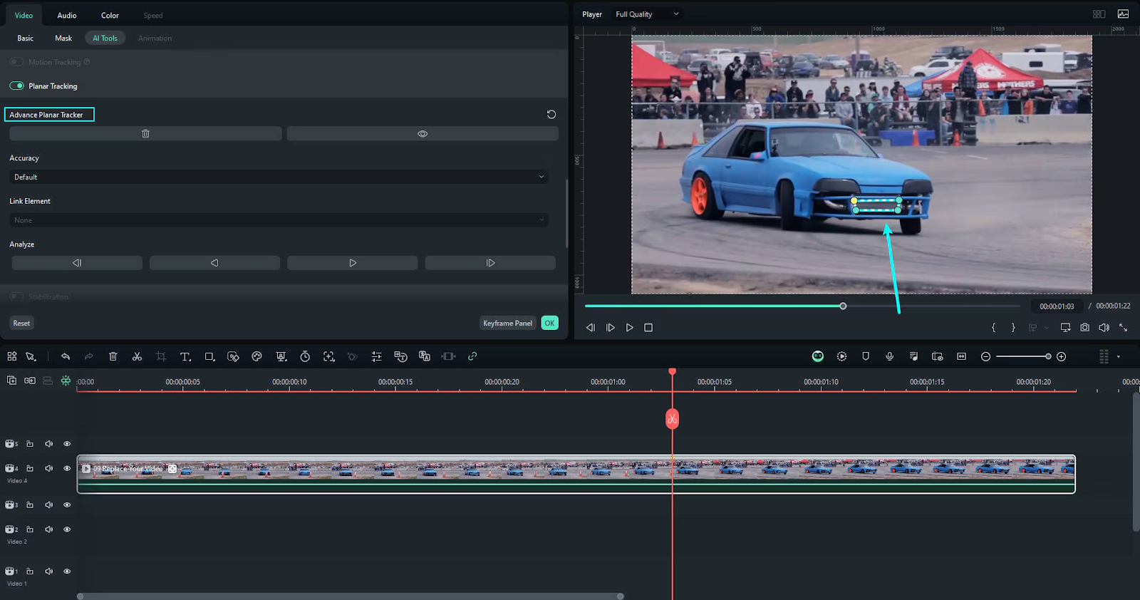Toggle tracker visibility with eye button
Image resolution: width=1140 pixels, height=600 pixels.
pyautogui.click(x=423, y=134)
